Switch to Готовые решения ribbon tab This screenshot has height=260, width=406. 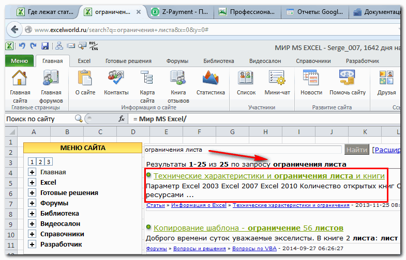[128, 61]
